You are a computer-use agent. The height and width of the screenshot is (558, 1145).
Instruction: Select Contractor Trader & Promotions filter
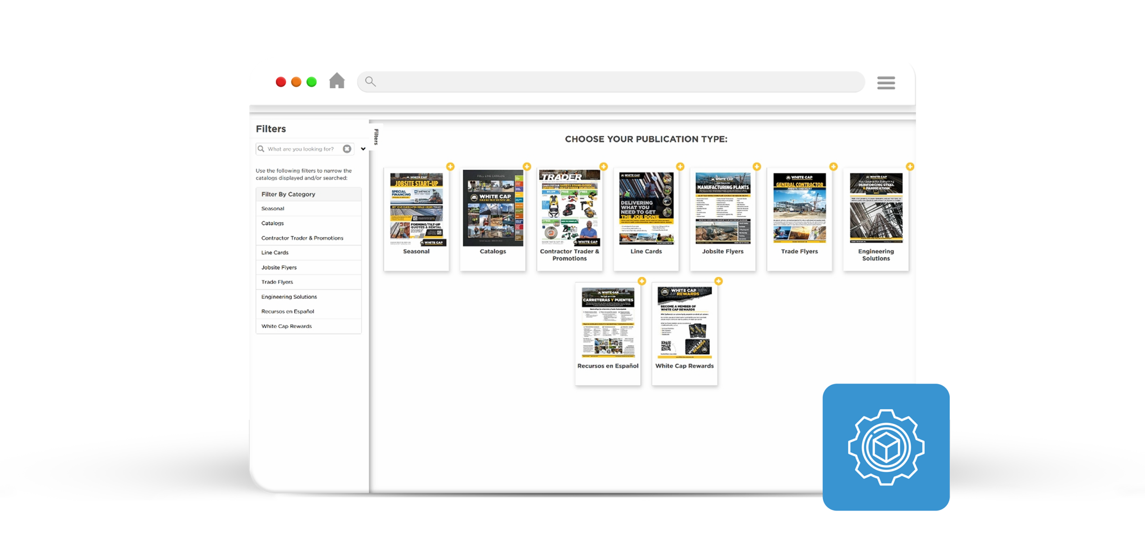click(x=309, y=238)
